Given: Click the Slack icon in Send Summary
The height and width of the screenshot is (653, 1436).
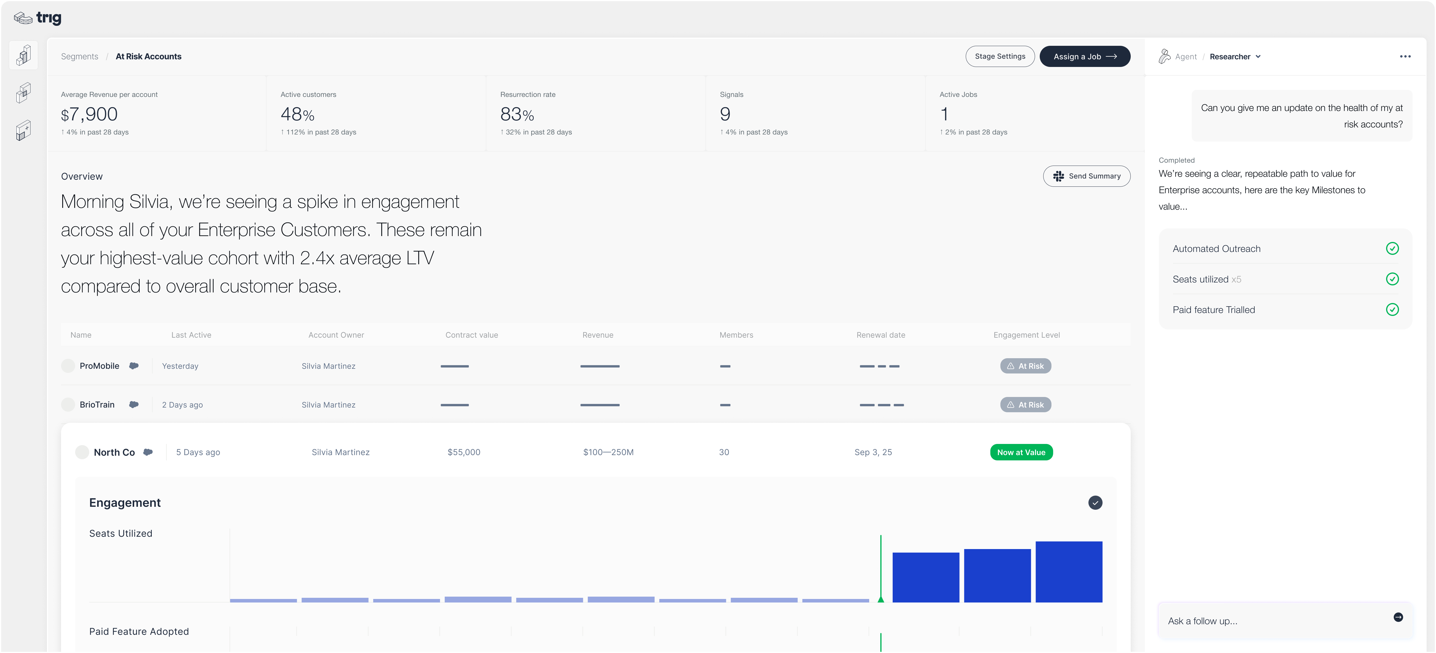Looking at the screenshot, I should click(1058, 176).
